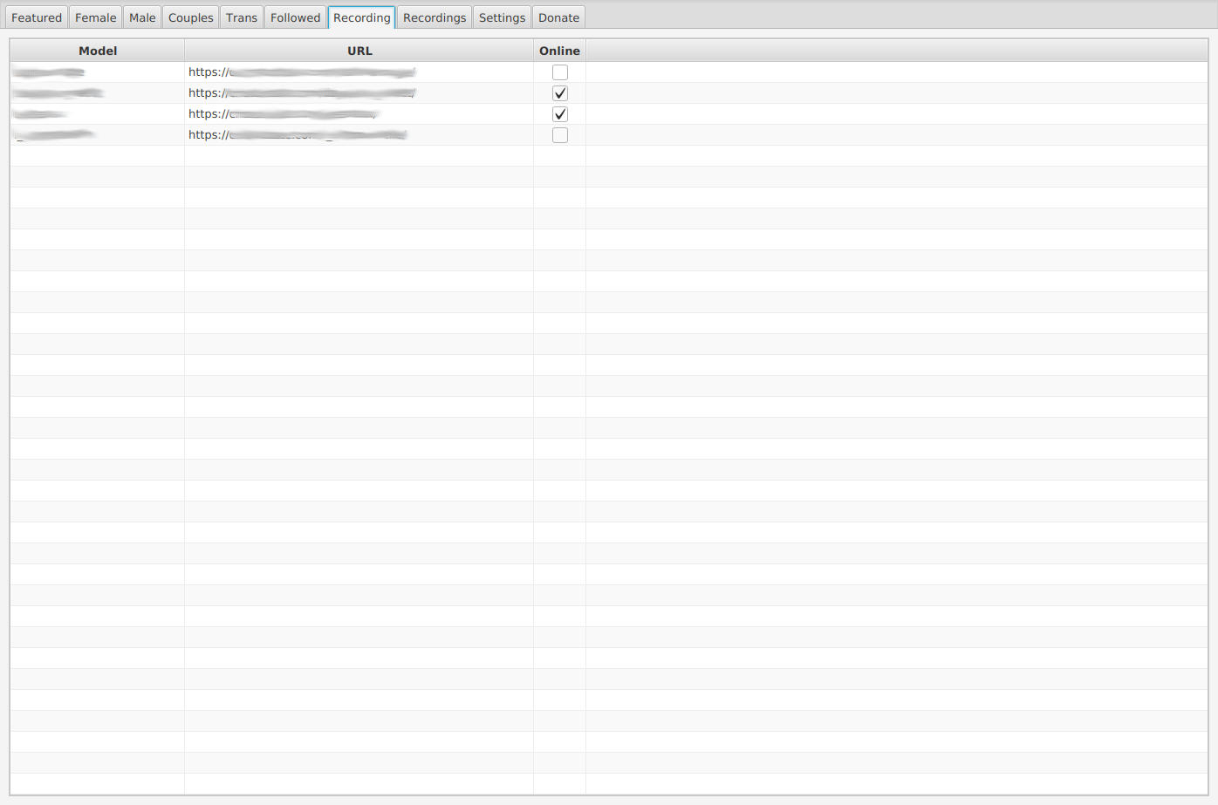Open the Settings tab

tap(502, 17)
